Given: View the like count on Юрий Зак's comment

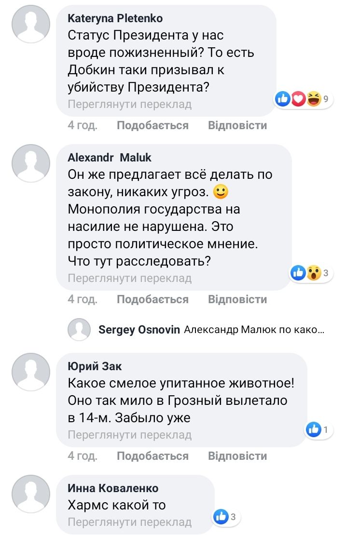Looking at the screenshot, I should coord(318,430).
